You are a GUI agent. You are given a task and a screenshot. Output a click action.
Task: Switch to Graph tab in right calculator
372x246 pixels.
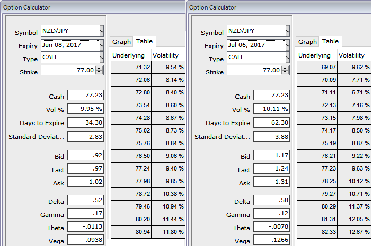point(307,42)
